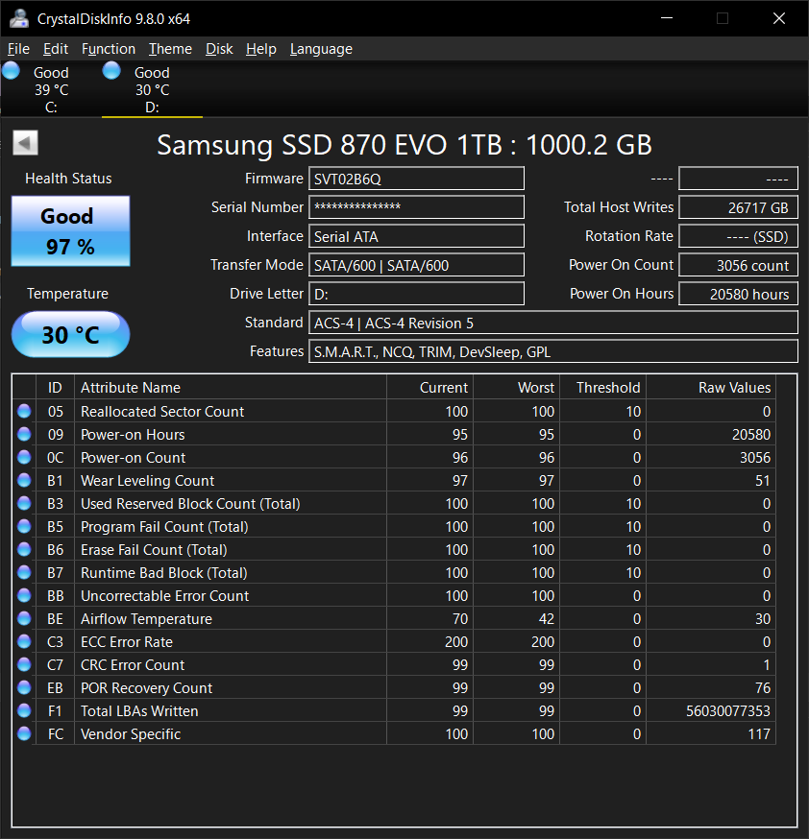This screenshot has height=839, width=809.
Task: Click status orb for POR Recovery Count
Action: [24, 687]
